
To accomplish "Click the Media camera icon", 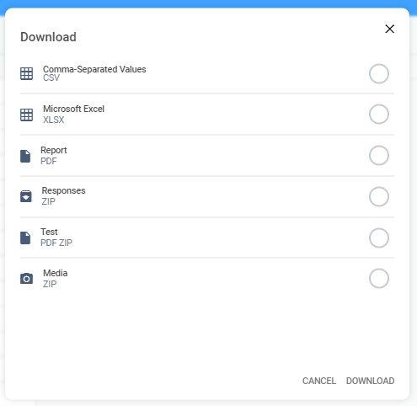I will 26,279.
